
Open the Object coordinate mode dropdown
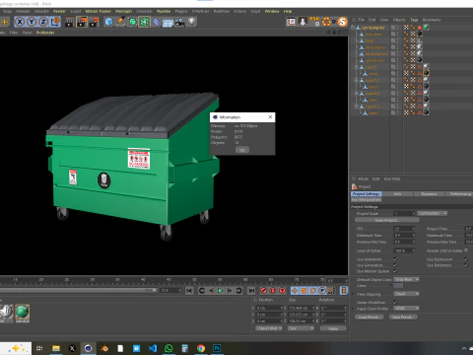269,328
